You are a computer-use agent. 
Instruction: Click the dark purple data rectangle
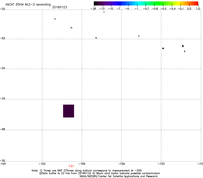69,111
